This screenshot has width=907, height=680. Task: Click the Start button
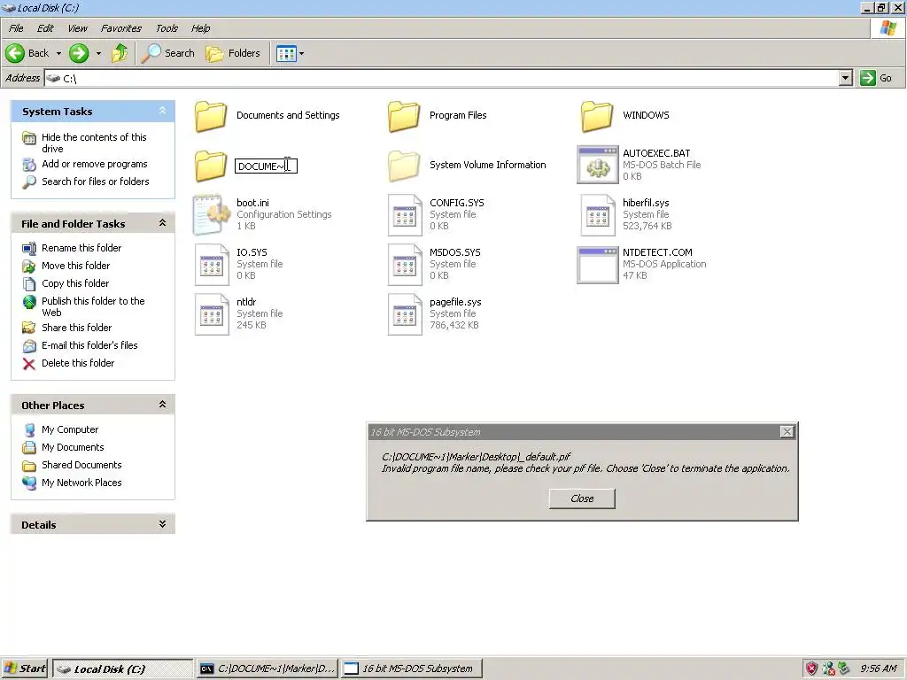[x=24, y=669]
